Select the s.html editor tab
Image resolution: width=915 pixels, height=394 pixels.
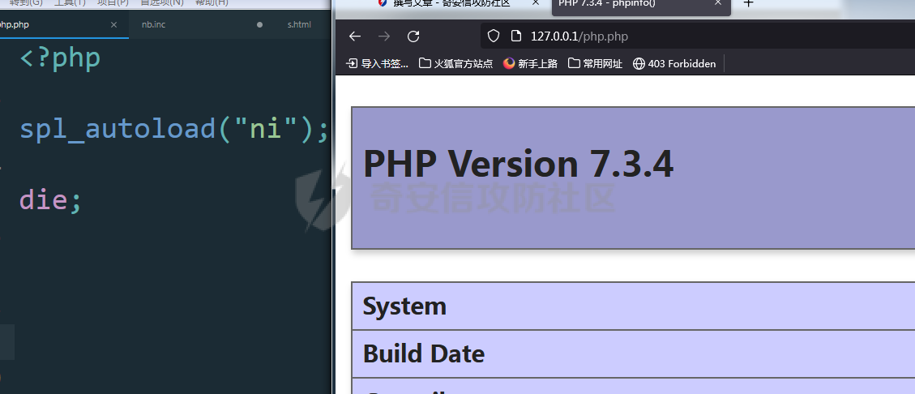299,24
